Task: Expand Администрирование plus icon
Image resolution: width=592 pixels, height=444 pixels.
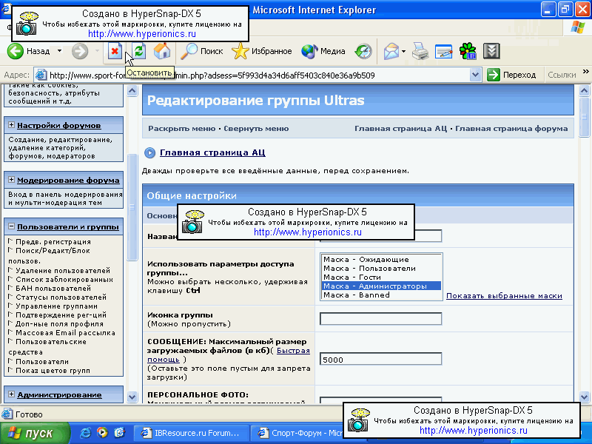Action: coord(11,394)
